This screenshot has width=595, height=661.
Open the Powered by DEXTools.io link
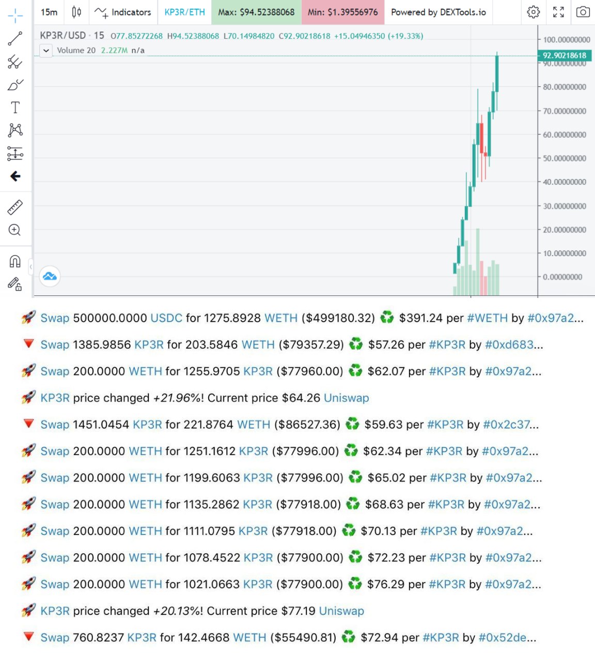point(439,12)
